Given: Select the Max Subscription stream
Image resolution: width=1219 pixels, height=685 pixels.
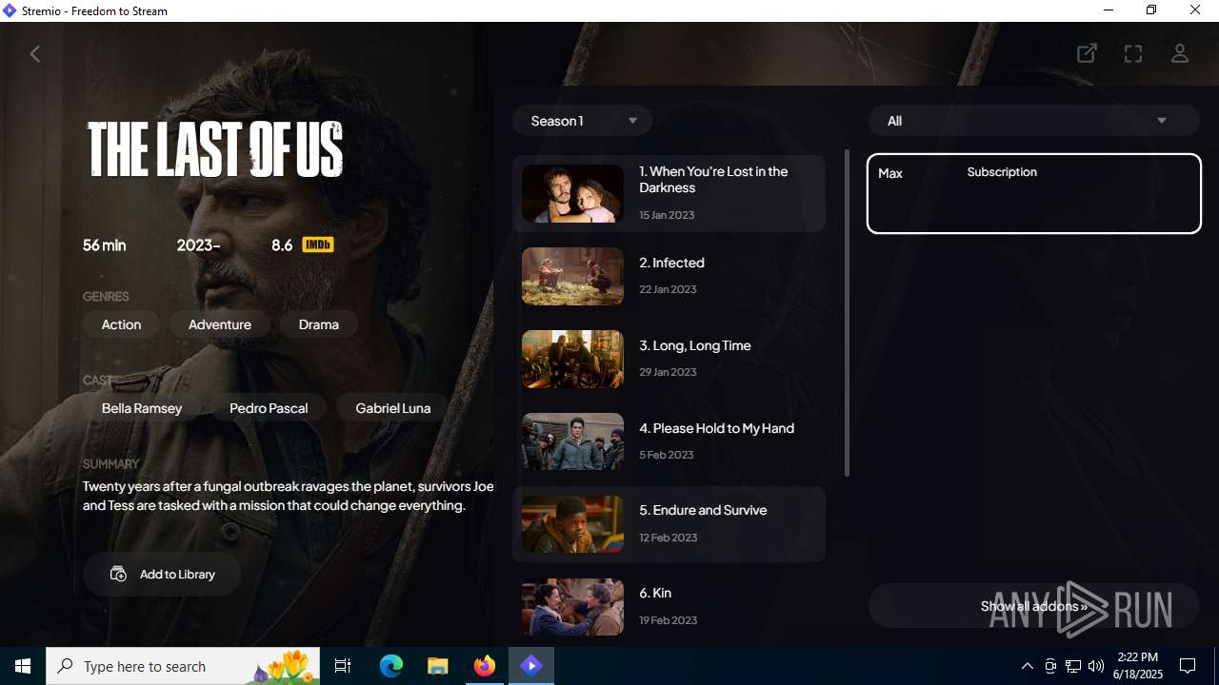Looking at the screenshot, I should tap(1034, 193).
